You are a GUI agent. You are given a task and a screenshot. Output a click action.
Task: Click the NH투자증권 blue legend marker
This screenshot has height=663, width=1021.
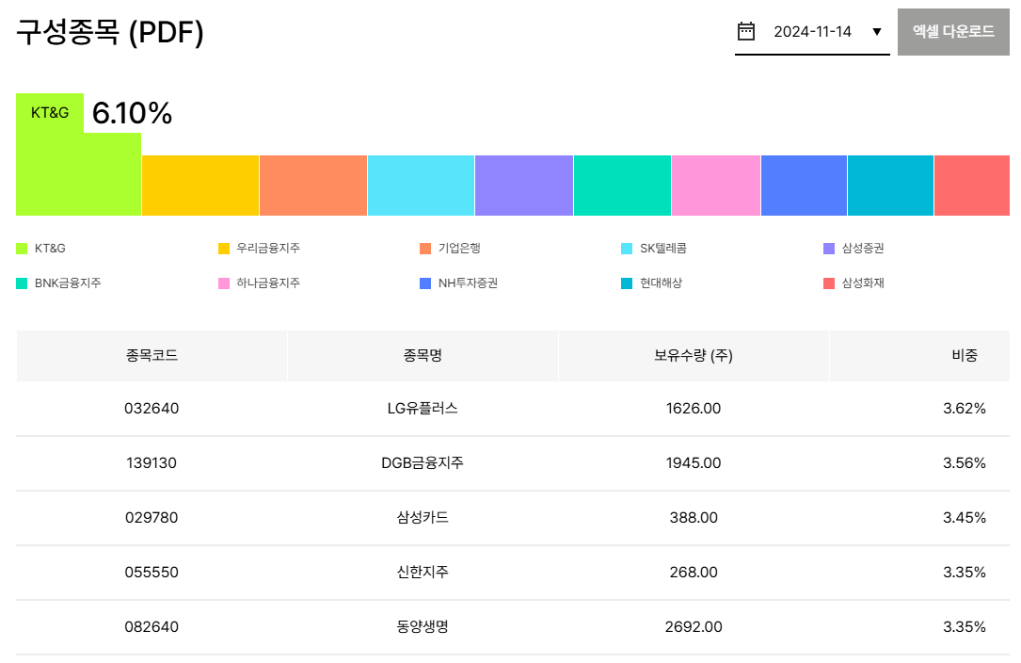pyautogui.click(x=423, y=283)
